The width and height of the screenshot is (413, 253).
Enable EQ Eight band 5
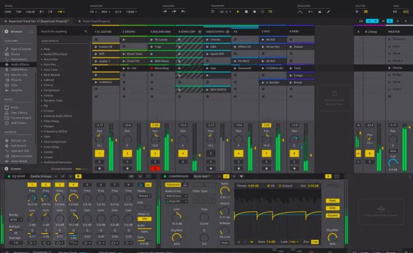(x=87, y=185)
